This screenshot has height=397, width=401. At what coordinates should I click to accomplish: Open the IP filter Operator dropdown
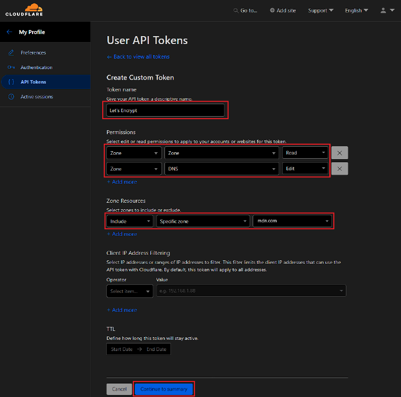pos(130,291)
